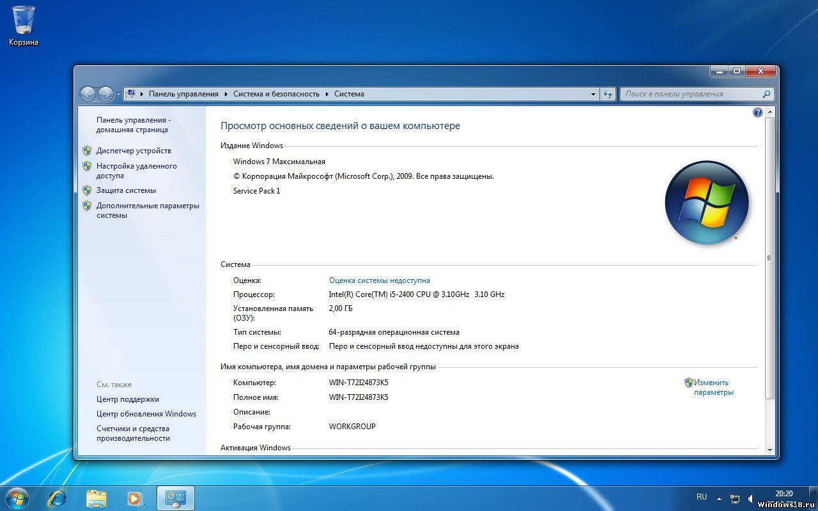Refresh the address bar view
818x511 pixels.
tap(608, 94)
